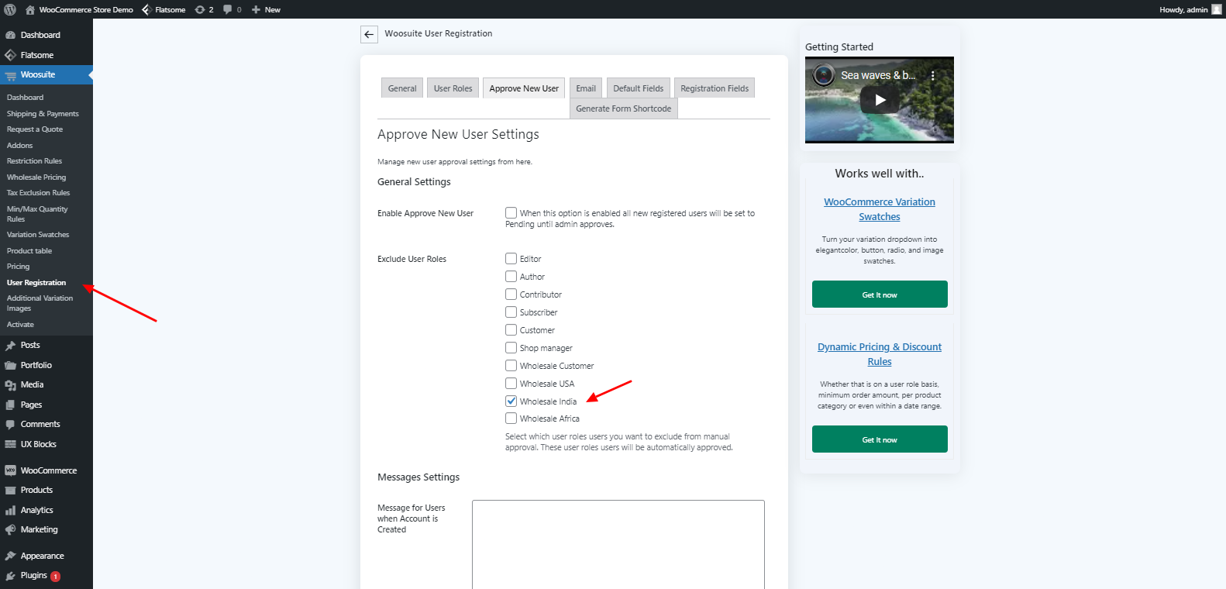
Task: Open Tax Exclusion Rules submenu item
Action: coord(39,193)
